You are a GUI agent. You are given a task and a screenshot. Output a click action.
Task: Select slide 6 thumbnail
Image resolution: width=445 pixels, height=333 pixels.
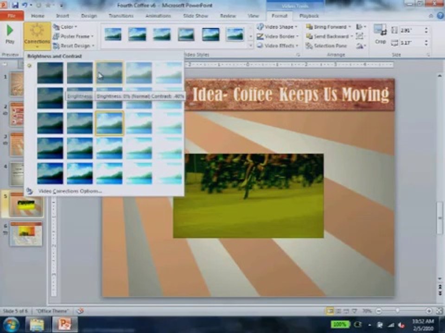[26, 234]
